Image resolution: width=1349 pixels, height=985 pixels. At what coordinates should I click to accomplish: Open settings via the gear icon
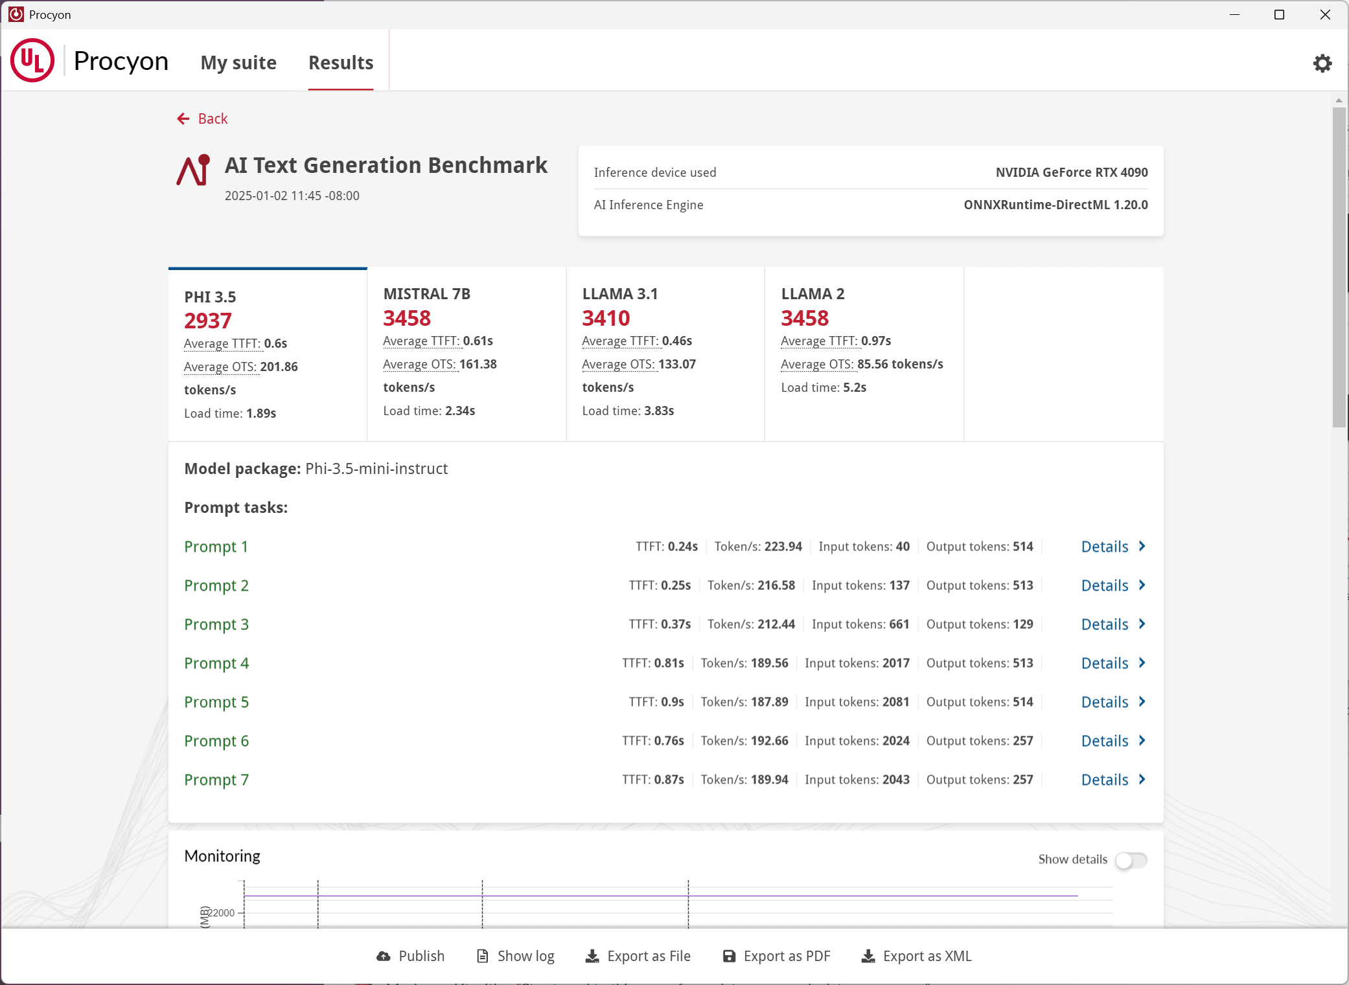(x=1322, y=63)
